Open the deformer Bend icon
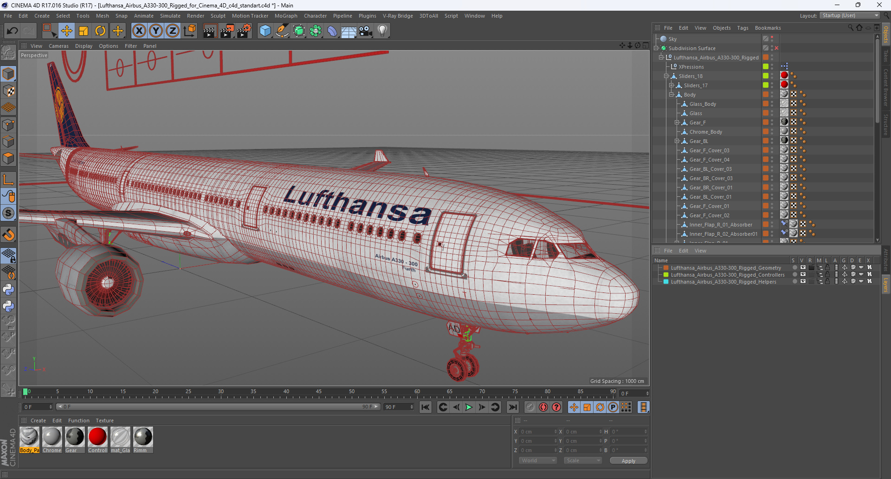 tap(332, 31)
